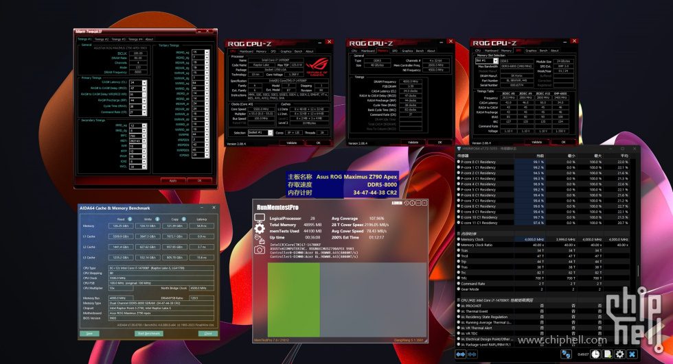The height and width of the screenshot is (364, 673).
Task: Collapse the CPU [#0] performance limit group
Action: point(459,300)
